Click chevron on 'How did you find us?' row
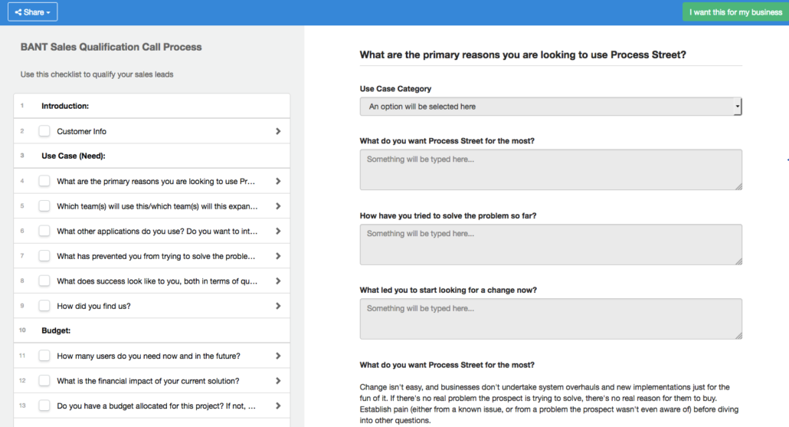This screenshot has width=789, height=427. [278, 306]
